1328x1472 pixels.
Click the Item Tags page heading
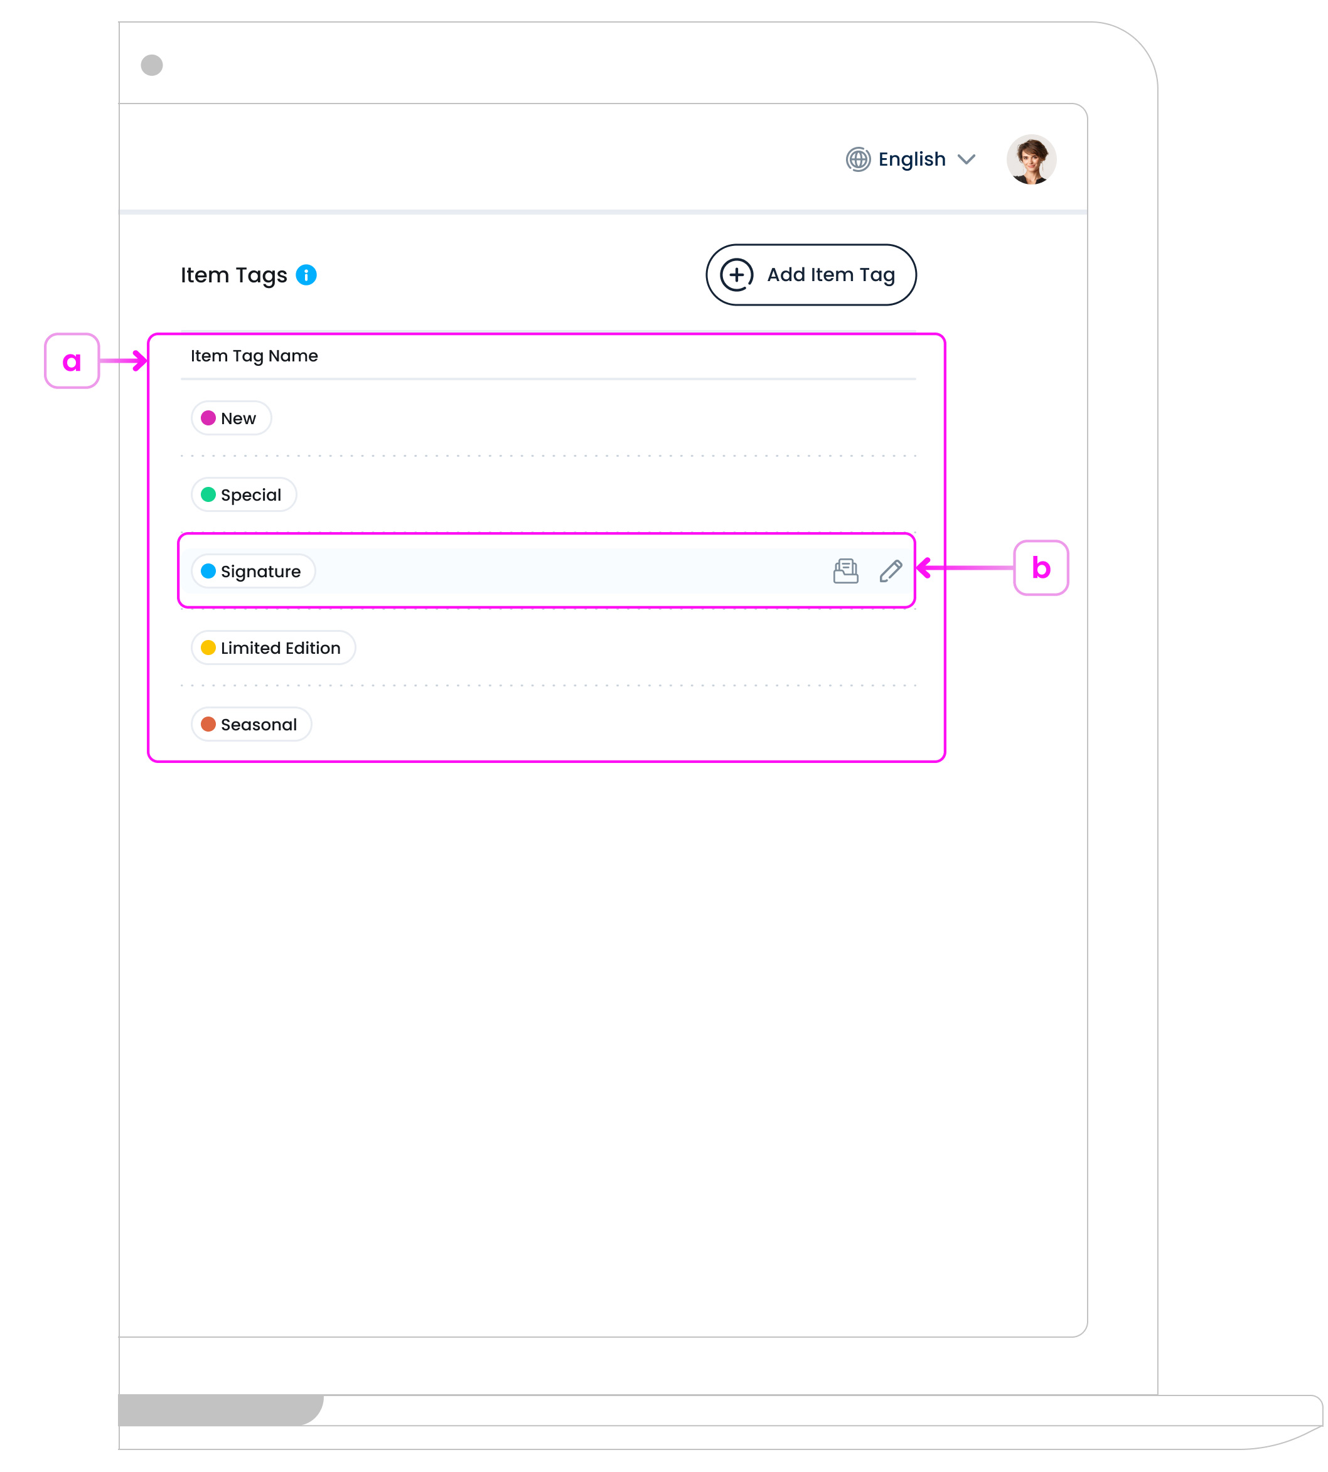(233, 275)
